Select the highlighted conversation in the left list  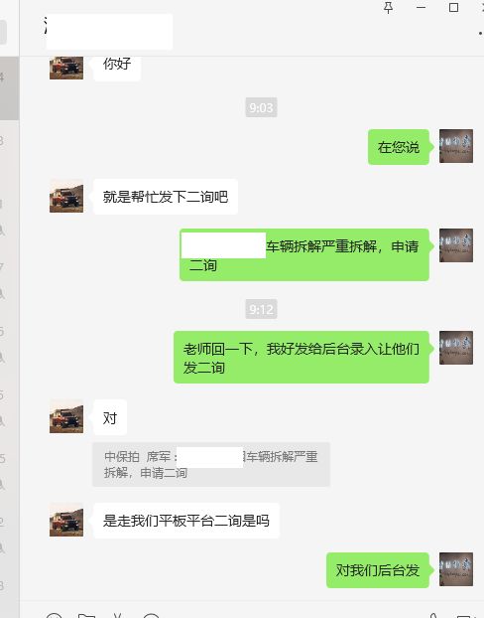click(9, 87)
